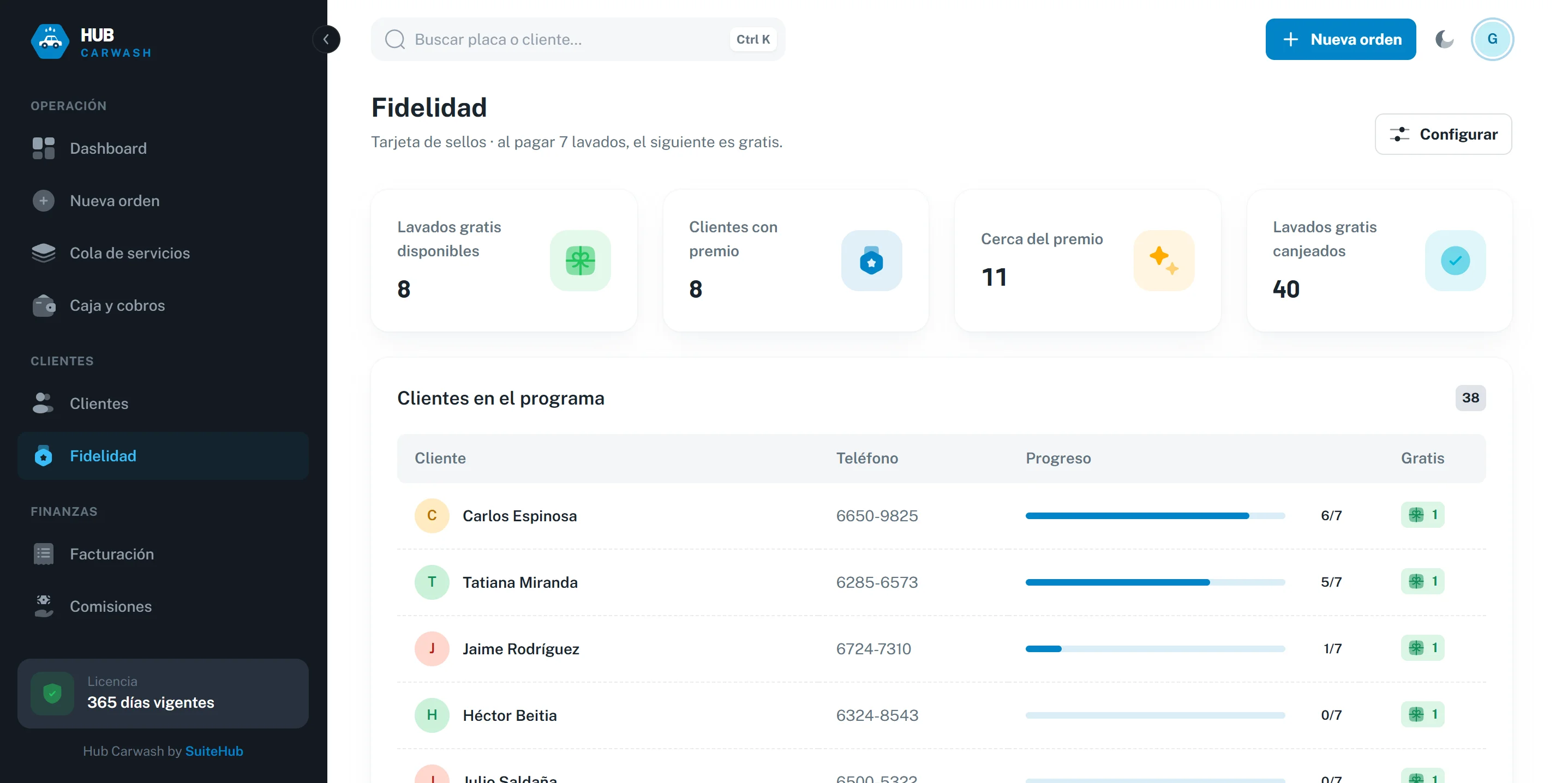Click the Ctrl K shortcut badge
1556x783 pixels.
[753, 39]
